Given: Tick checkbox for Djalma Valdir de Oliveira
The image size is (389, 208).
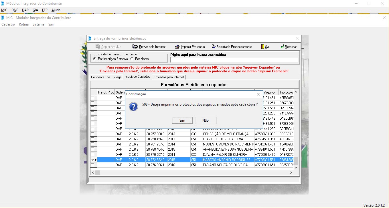Looking at the screenshot, I should (x=93, y=155).
